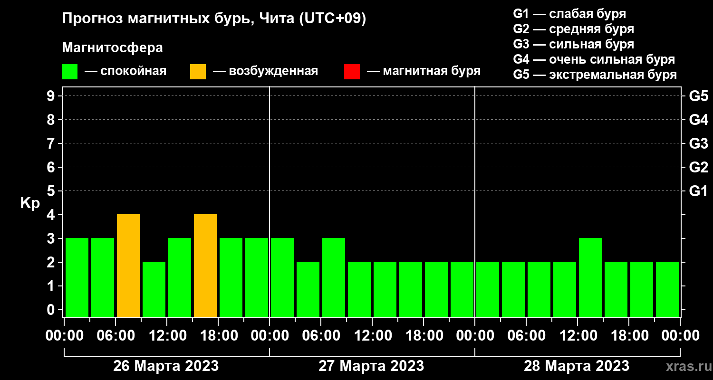Click the green 06:00 bar on 28 Марта
Image resolution: width=713 pixels, height=380 pixels.
click(x=539, y=289)
